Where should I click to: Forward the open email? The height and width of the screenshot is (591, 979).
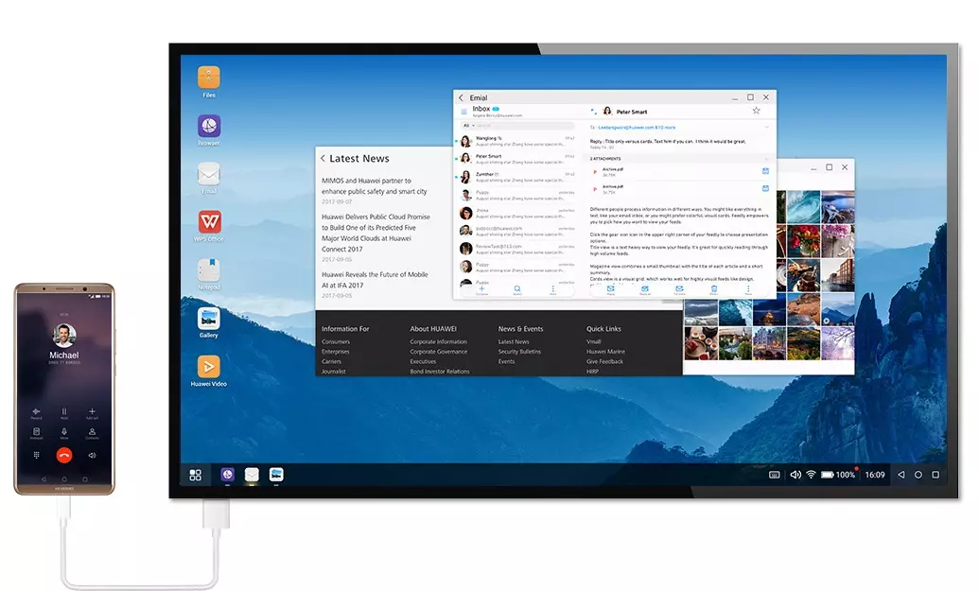click(679, 289)
